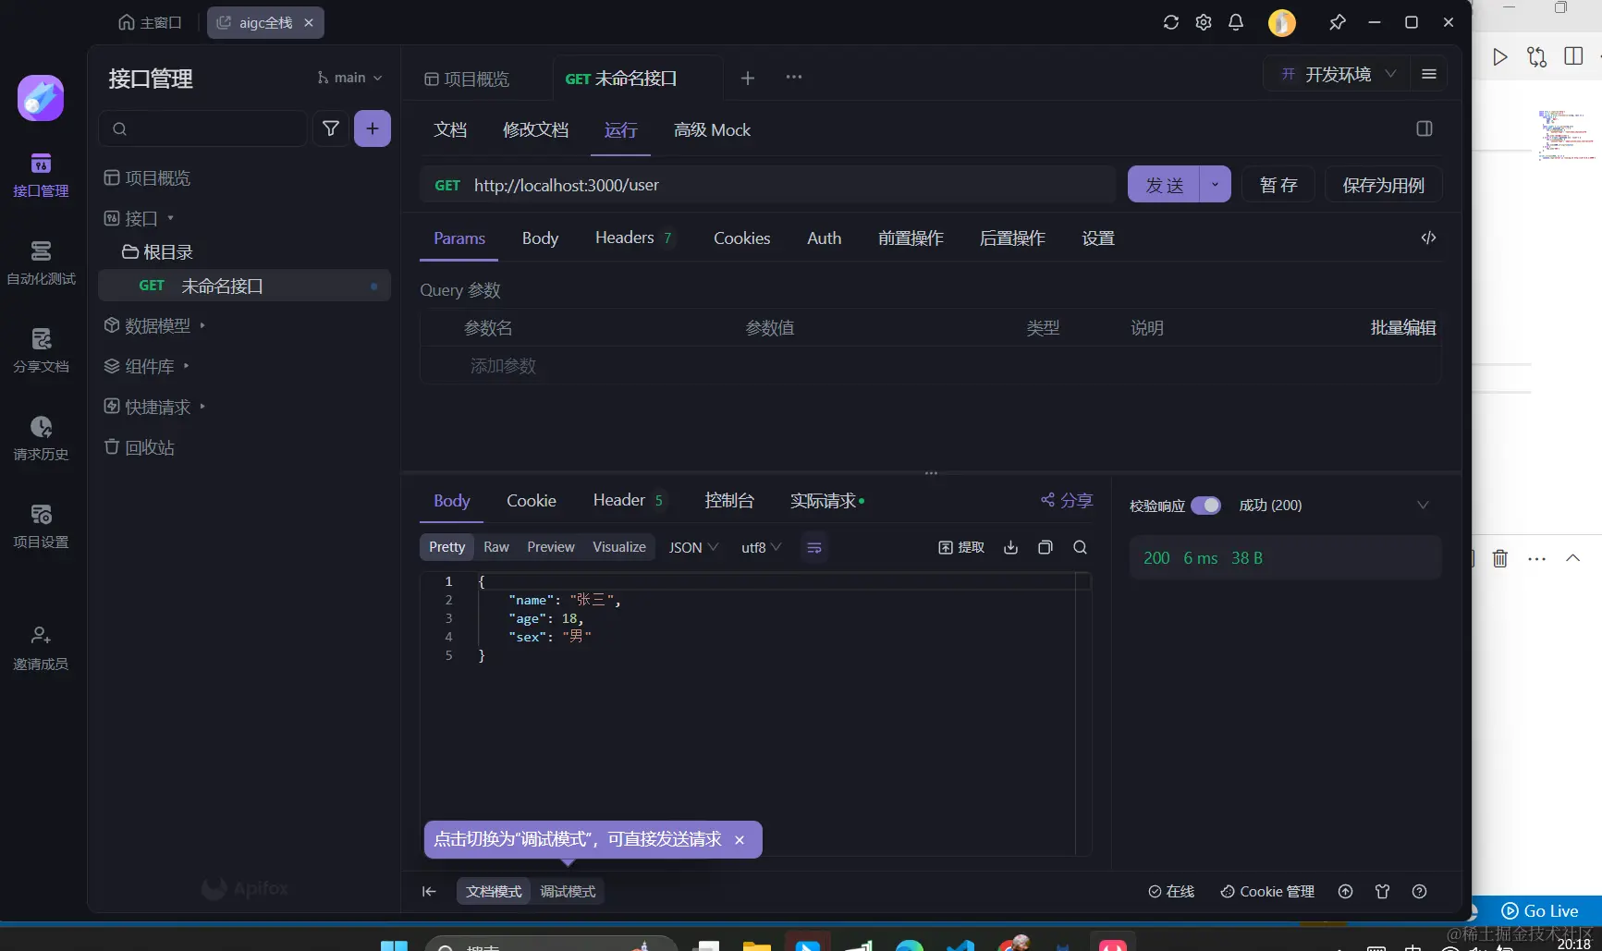Click the user avatar icon
This screenshot has width=1602, height=951.
point(1282,22)
